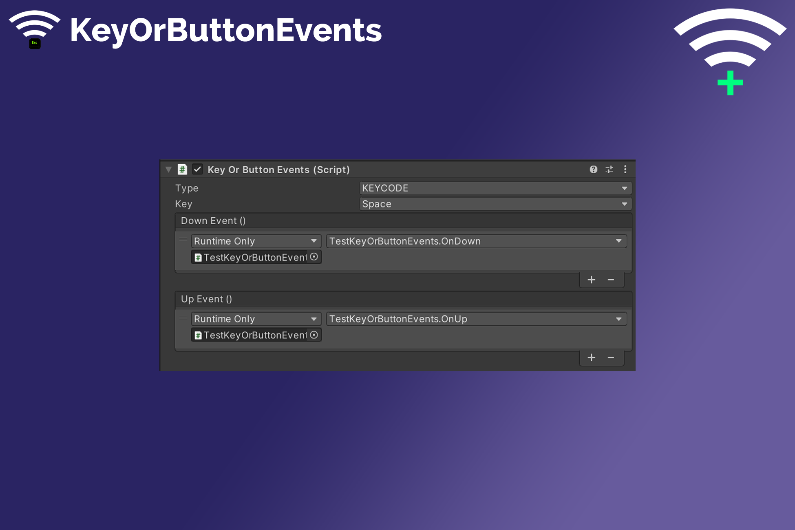This screenshot has height=530, width=795.
Task: Open the Type dropdown showing KEYCODE
Action: pos(495,188)
